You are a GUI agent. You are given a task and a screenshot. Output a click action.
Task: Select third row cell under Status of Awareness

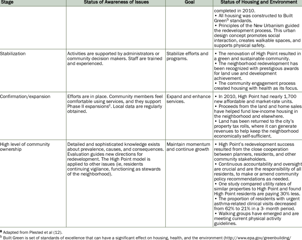coord(115,115)
